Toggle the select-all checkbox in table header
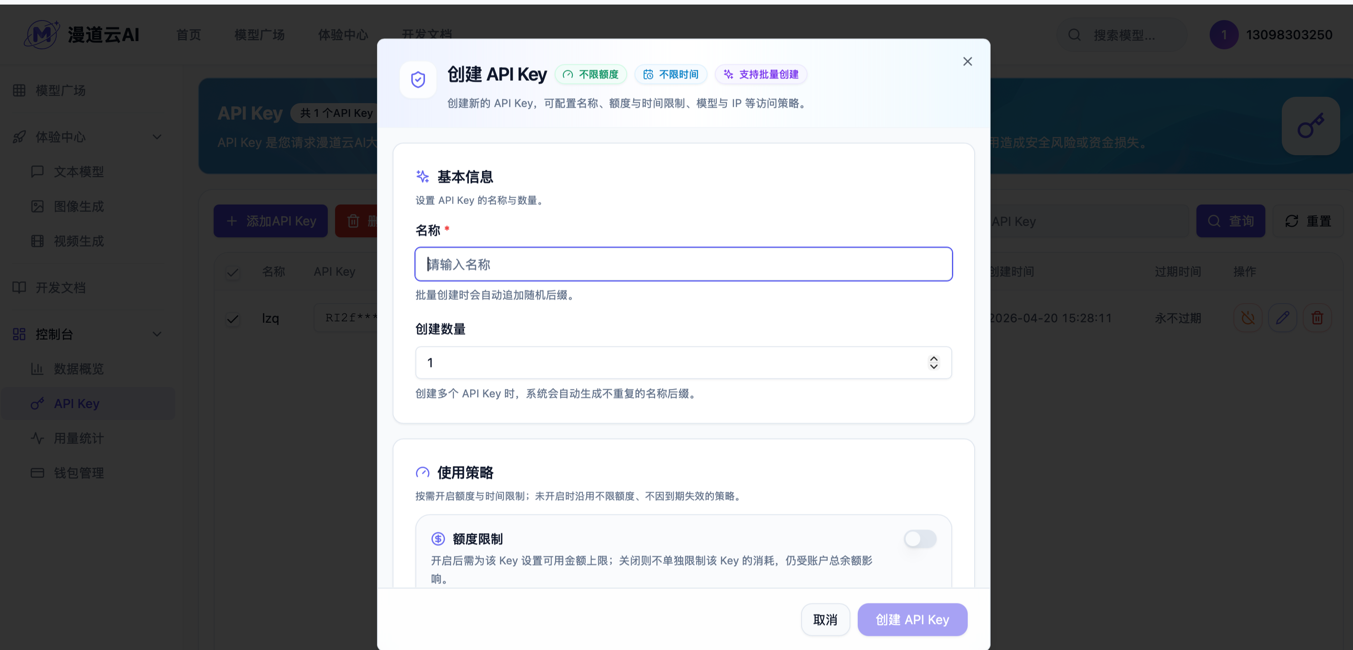 click(x=233, y=272)
